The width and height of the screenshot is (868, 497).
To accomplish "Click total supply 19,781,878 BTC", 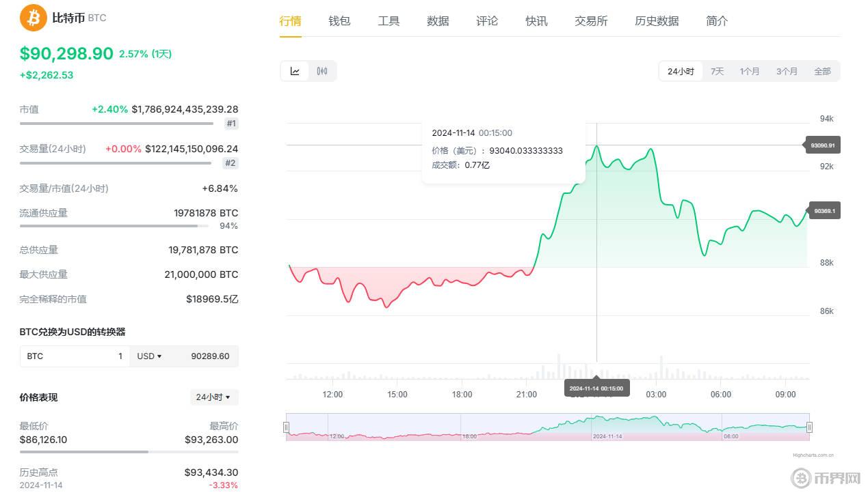I will click(203, 250).
